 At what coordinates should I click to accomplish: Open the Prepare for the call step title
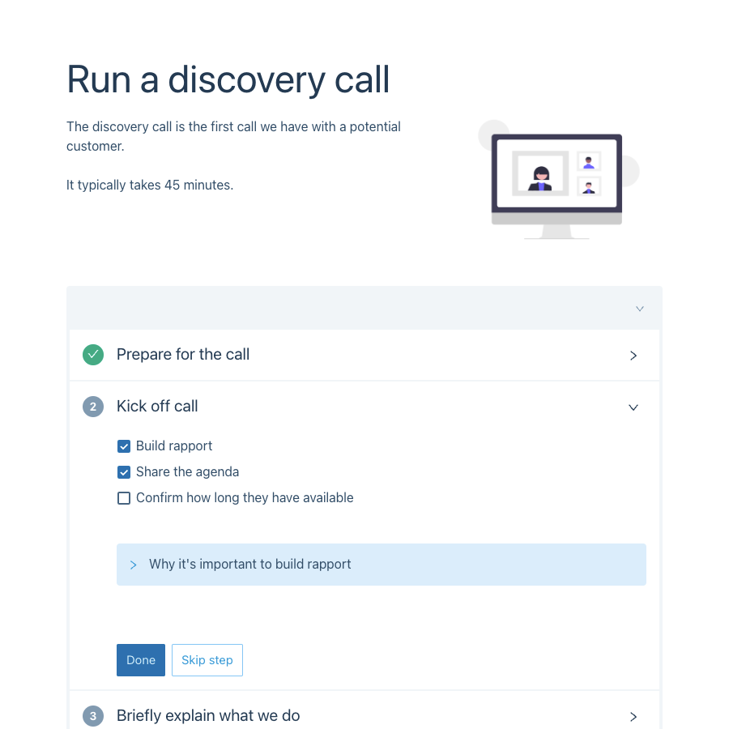[x=183, y=354]
